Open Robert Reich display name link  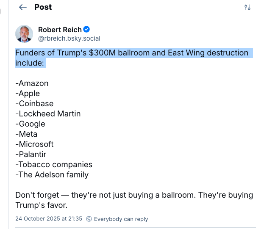59,29
